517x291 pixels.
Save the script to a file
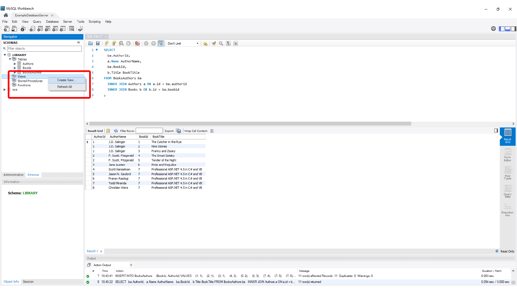tap(98, 43)
